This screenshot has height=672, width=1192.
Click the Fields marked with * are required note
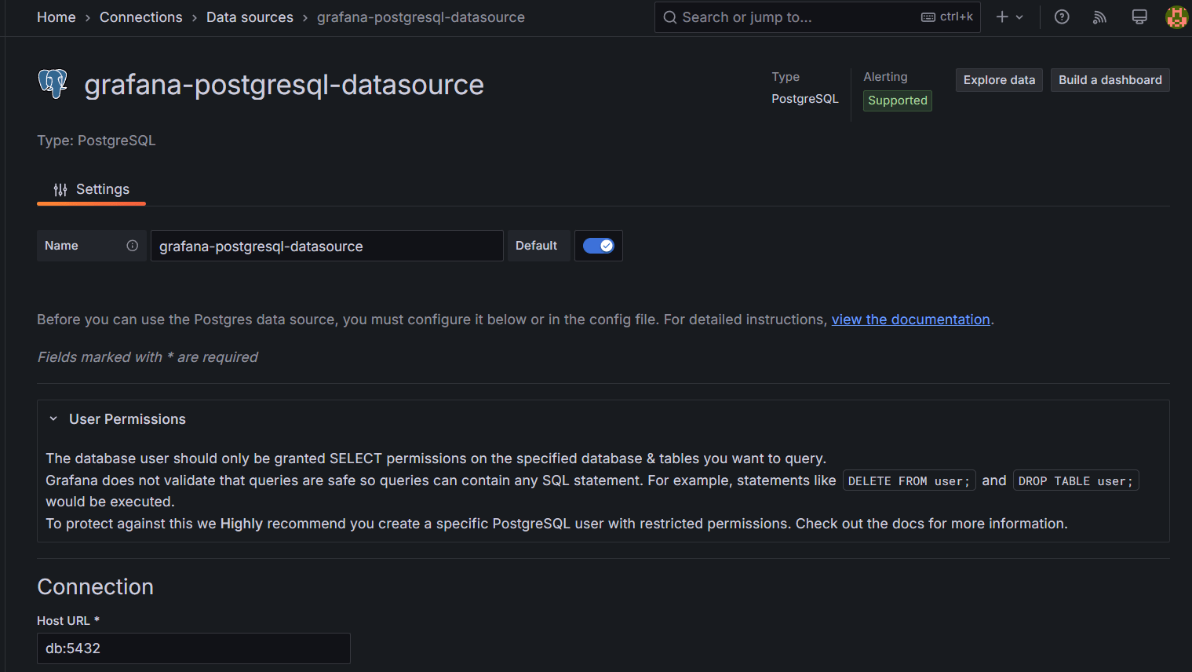coord(148,357)
